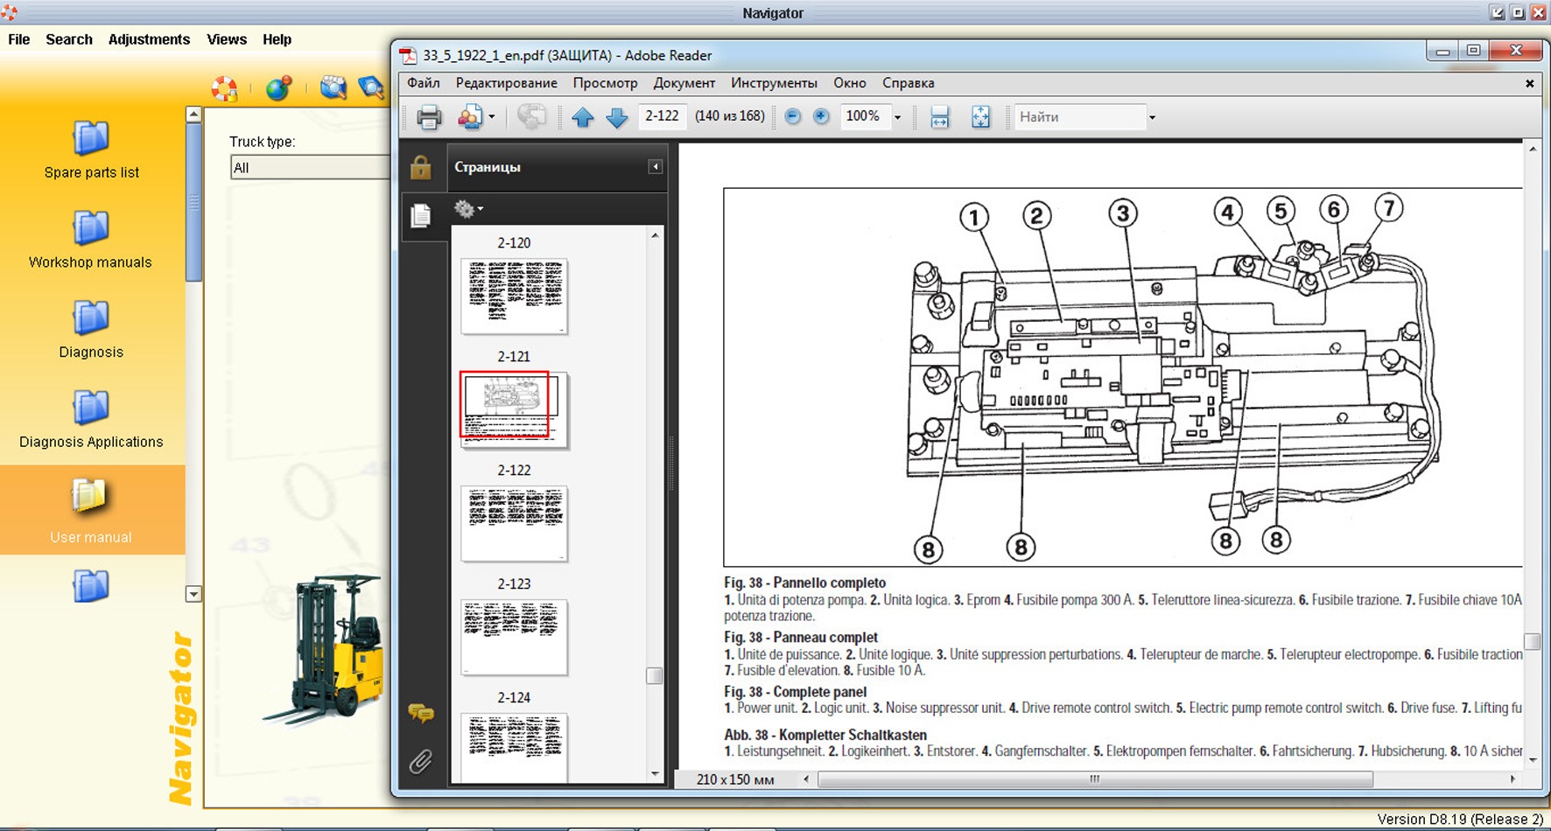Viewport: 1551px width, 831px height.
Task: Open the Truck type combo box
Action: click(x=309, y=168)
